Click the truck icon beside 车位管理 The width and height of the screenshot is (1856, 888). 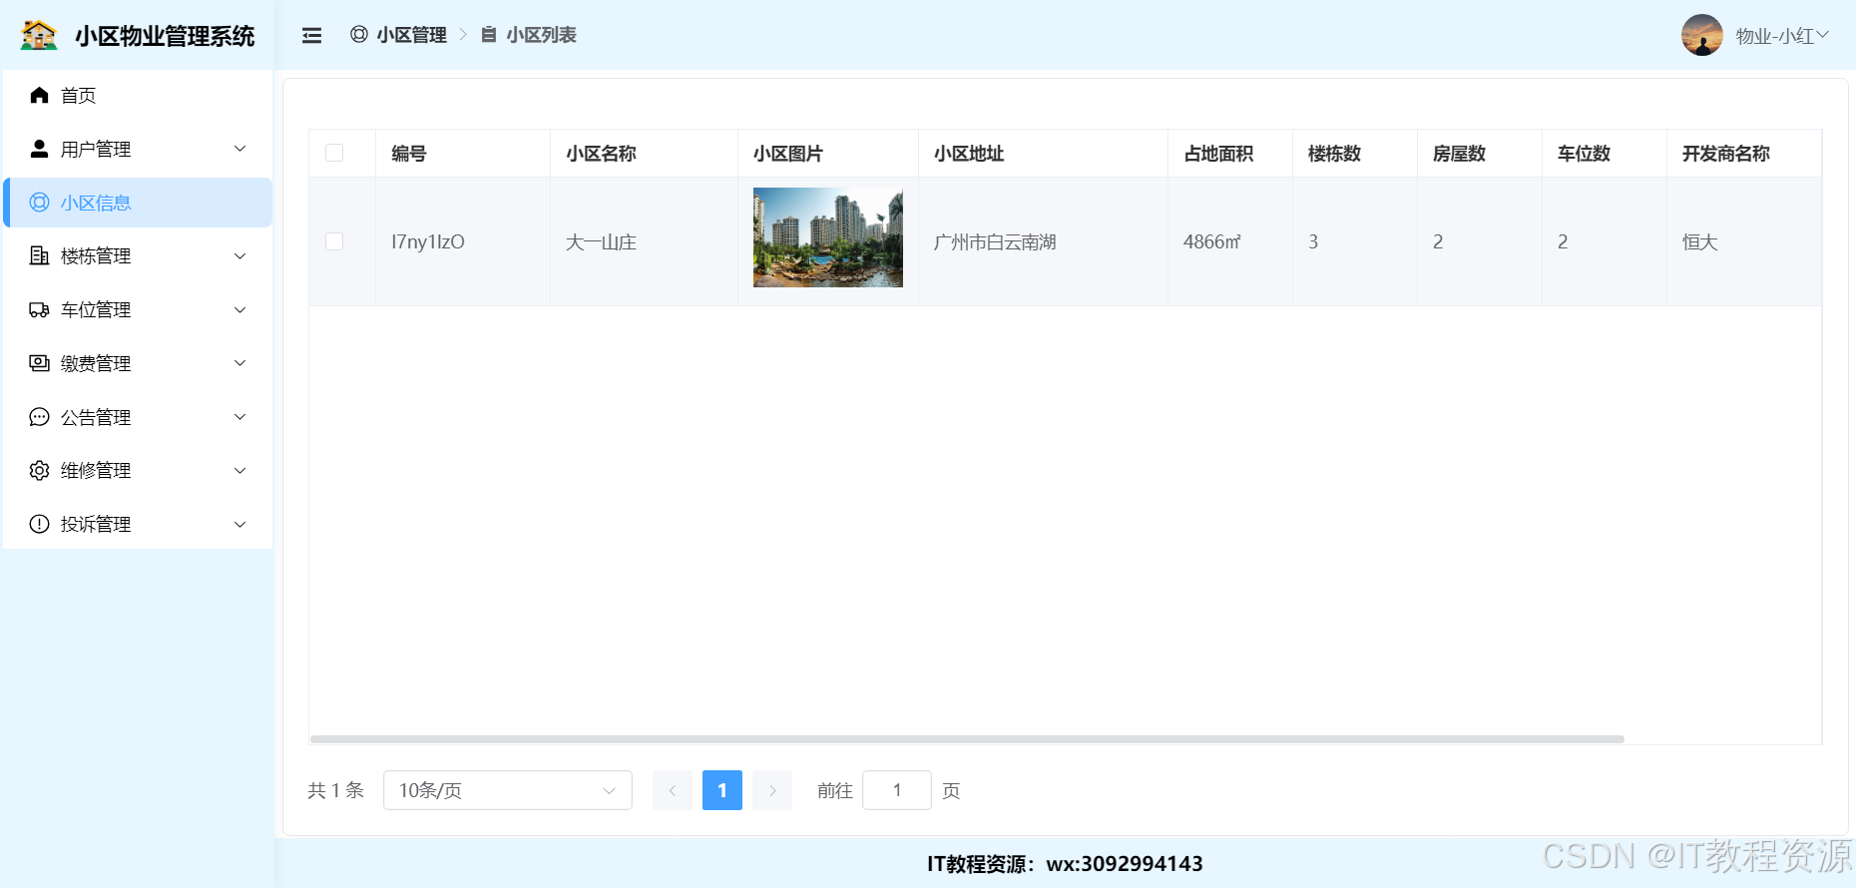[39, 309]
